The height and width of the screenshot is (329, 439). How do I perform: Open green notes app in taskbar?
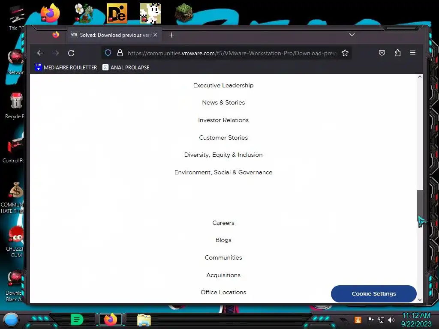(x=77, y=320)
